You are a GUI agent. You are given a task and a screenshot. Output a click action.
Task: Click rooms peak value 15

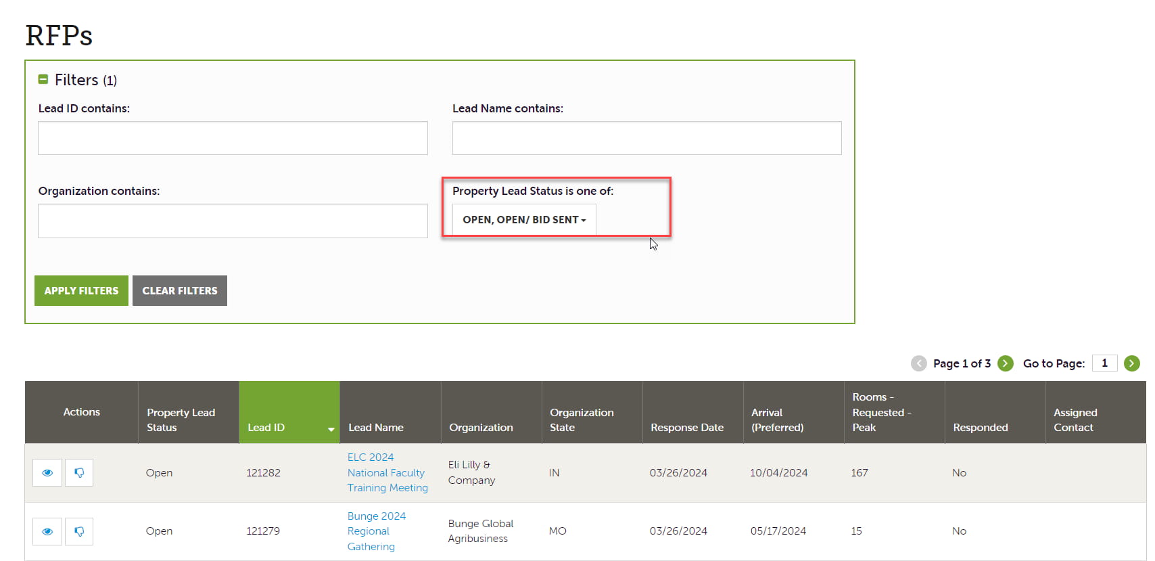(856, 531)
